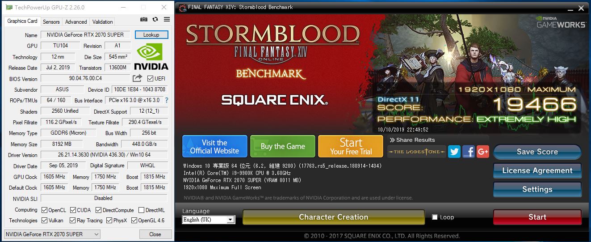Enable the Loop checkbox
Screen dimensions: 591x242
[435, 217]
